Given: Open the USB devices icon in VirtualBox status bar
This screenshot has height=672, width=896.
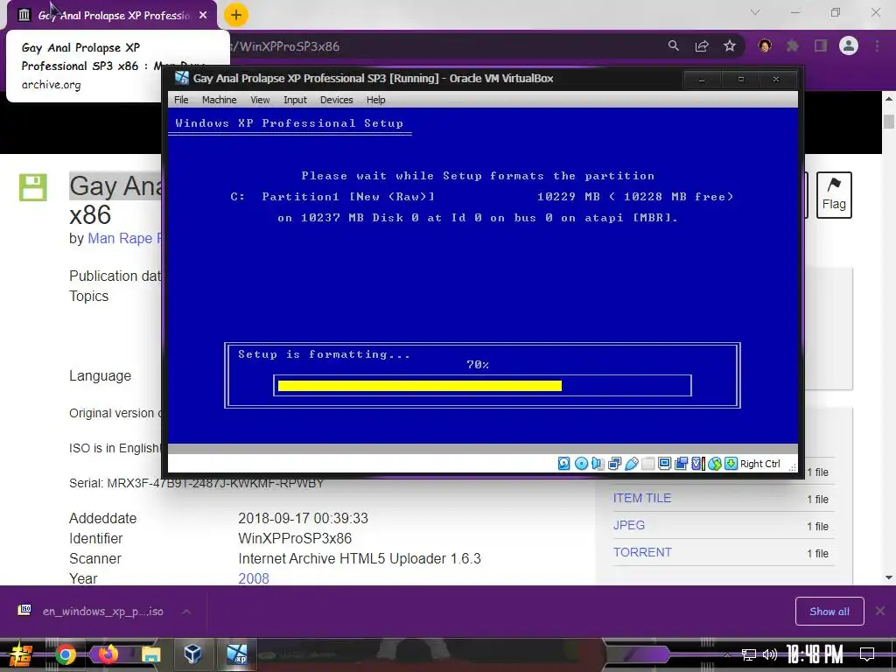Looking at the screenshot, I should [632, 464].
